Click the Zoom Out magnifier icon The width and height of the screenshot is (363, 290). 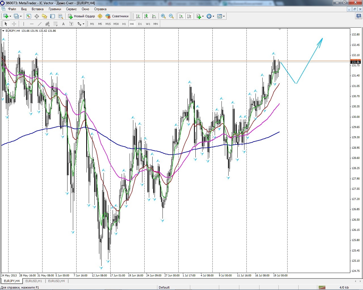tap(171, 16)
